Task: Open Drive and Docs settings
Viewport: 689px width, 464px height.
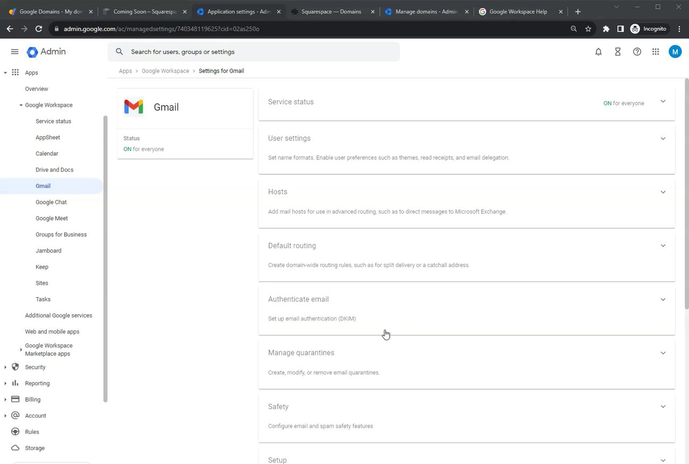Action: point(54,170)
